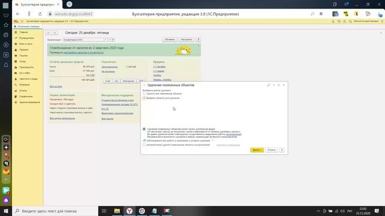Select radio 'Удалить все помеченные объекты'
The height and width of the screenshot is (216, 385).
point(144,94)
